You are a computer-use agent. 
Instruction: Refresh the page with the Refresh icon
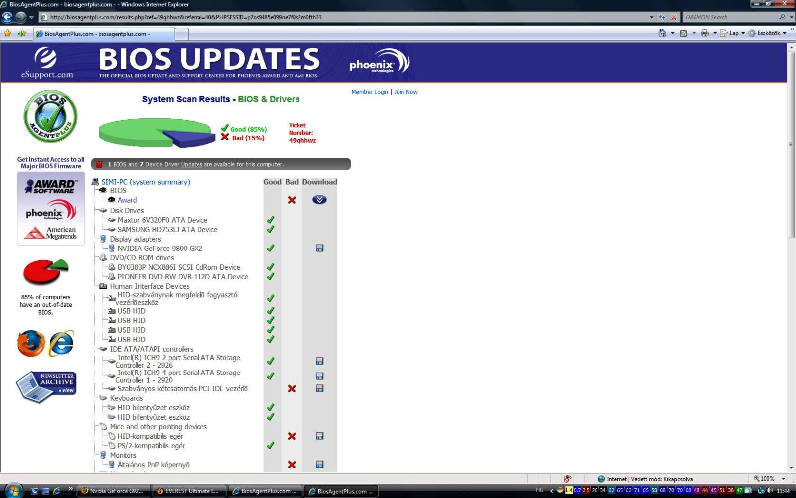point(662,17)
